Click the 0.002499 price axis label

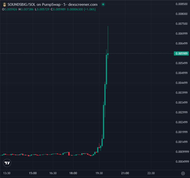tap(182, 122)
